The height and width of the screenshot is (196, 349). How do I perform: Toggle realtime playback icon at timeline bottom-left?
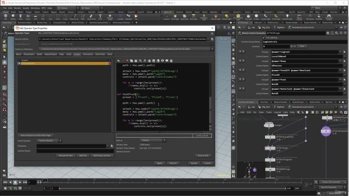click(x=5, y=188)
